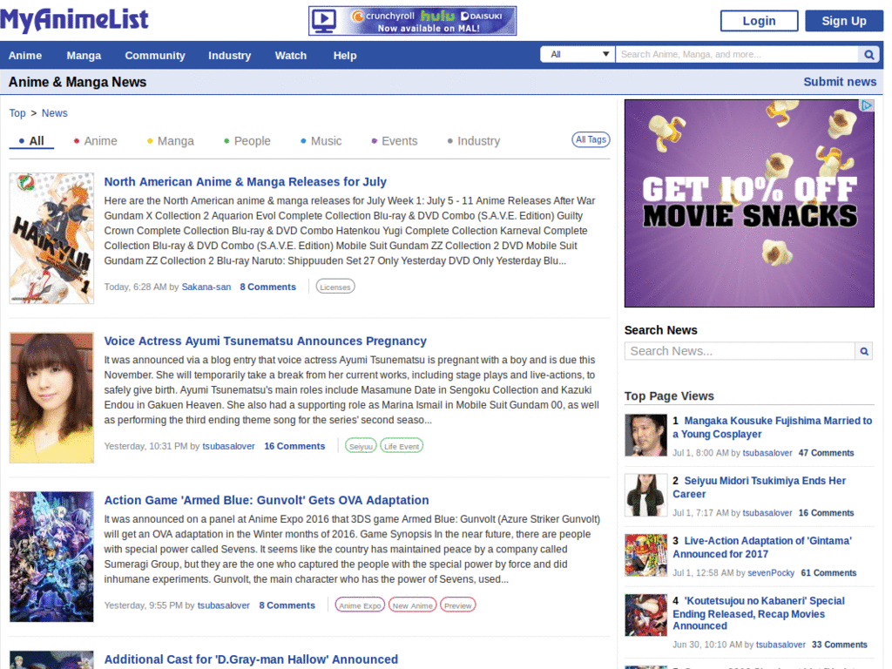Image resolution: width=892 pixels, height=669 pixels.
Task: Select the All news tab
Action: click(x=31, y=141)
